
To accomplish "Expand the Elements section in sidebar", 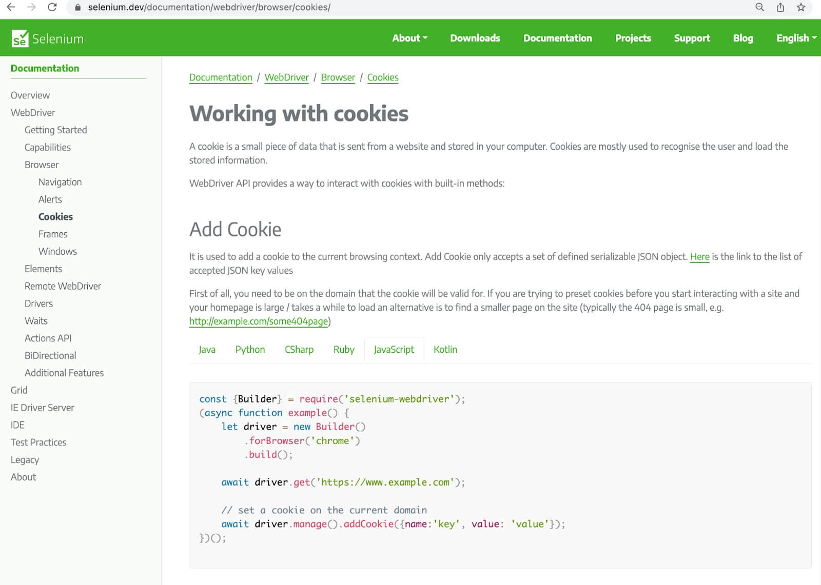I will click(43, 269).
